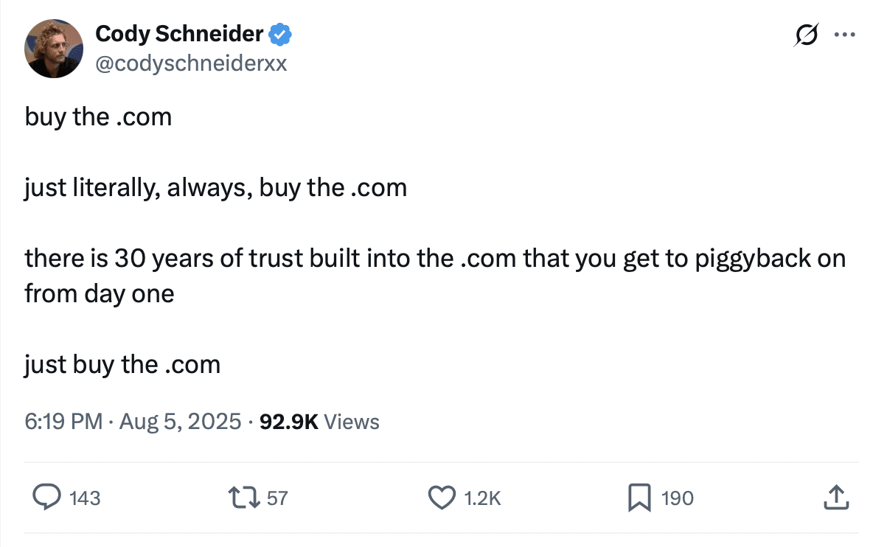Image resolution: width=873 pixels, height=547 pixels.
Task: Click the 1.2K likes count
Action: 483,498
